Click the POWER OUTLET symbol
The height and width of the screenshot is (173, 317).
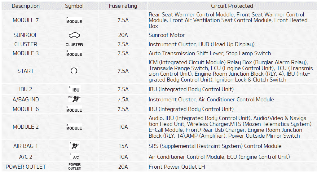click(74, 166)
